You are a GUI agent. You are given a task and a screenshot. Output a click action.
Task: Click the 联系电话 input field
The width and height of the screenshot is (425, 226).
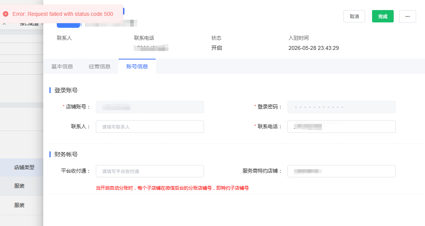[x=341, y=127]
